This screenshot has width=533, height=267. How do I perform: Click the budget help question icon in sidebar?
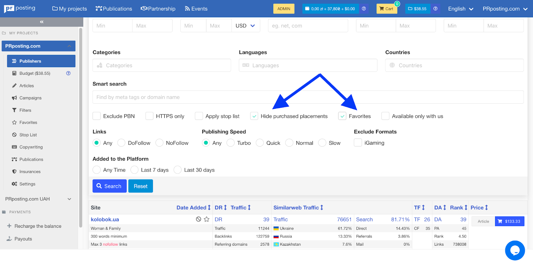68,73
